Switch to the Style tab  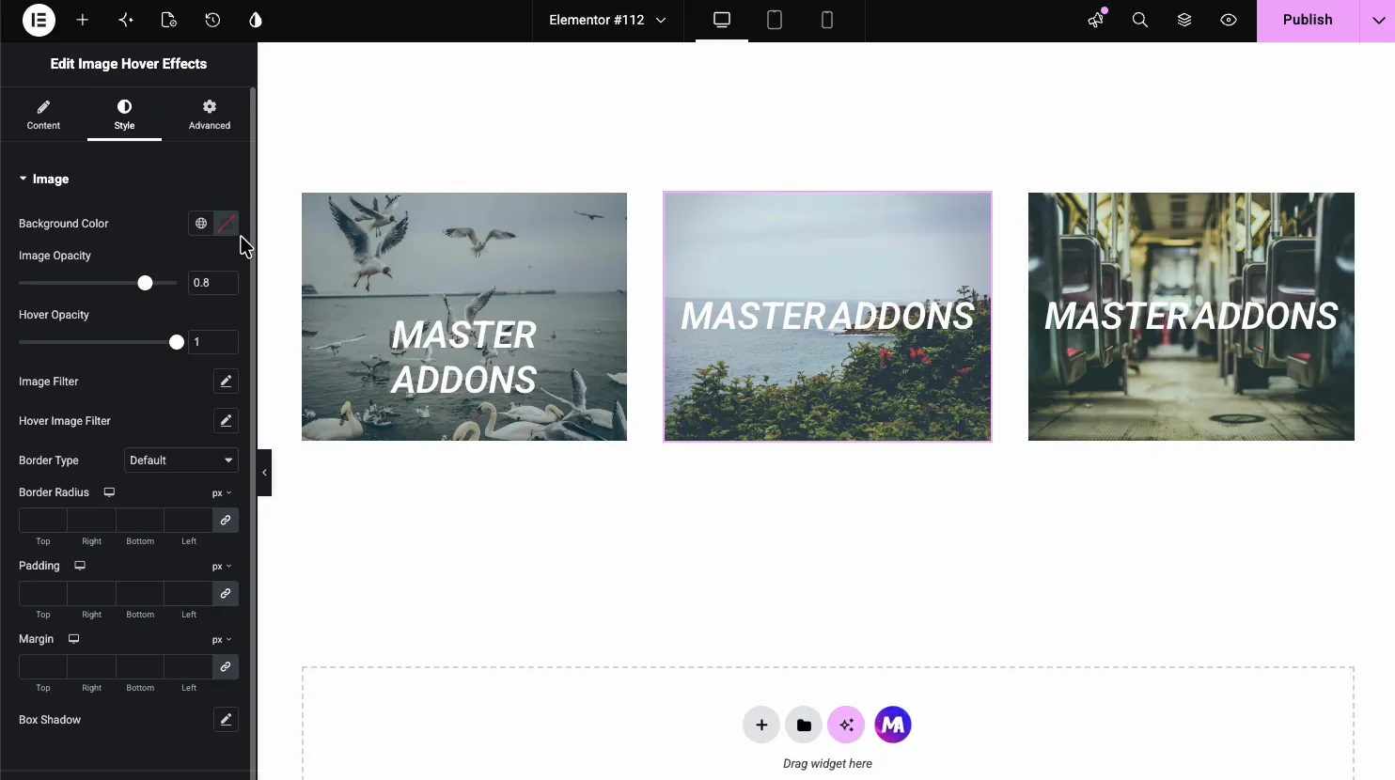[124, 115]
